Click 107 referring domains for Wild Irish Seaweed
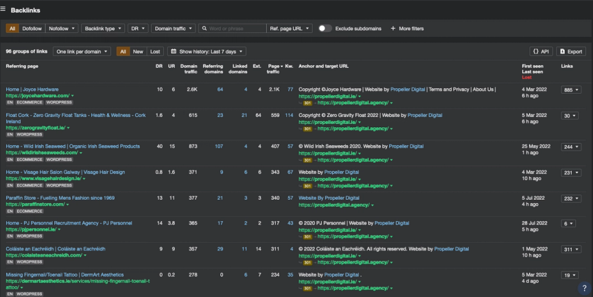The height and width of the screenshot is (297, 593). pos(218,146)
